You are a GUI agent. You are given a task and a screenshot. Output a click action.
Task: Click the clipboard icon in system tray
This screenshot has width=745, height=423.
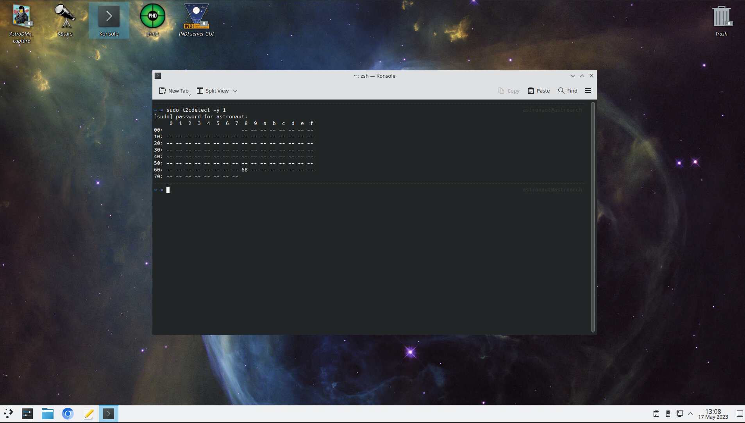[656, 414]
